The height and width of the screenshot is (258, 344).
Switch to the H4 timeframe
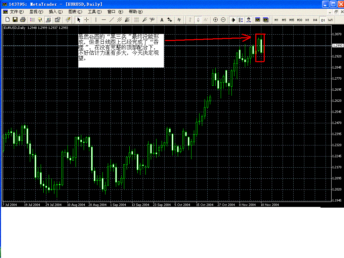tap(315, 20)
